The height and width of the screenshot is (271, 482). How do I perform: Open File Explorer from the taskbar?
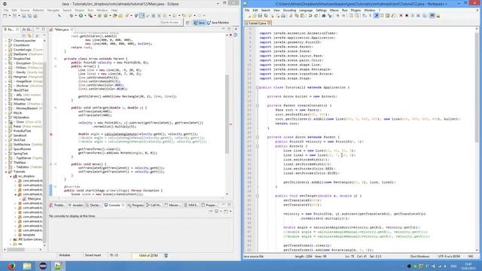tap(27, 266)
